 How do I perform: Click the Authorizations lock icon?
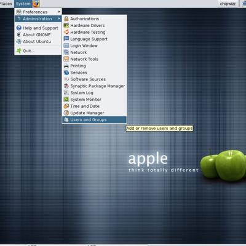click(66, 18)
